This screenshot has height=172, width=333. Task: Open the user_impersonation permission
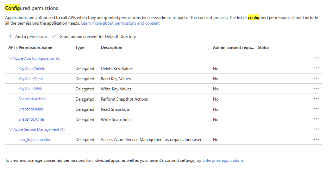[x=35, y=140]
